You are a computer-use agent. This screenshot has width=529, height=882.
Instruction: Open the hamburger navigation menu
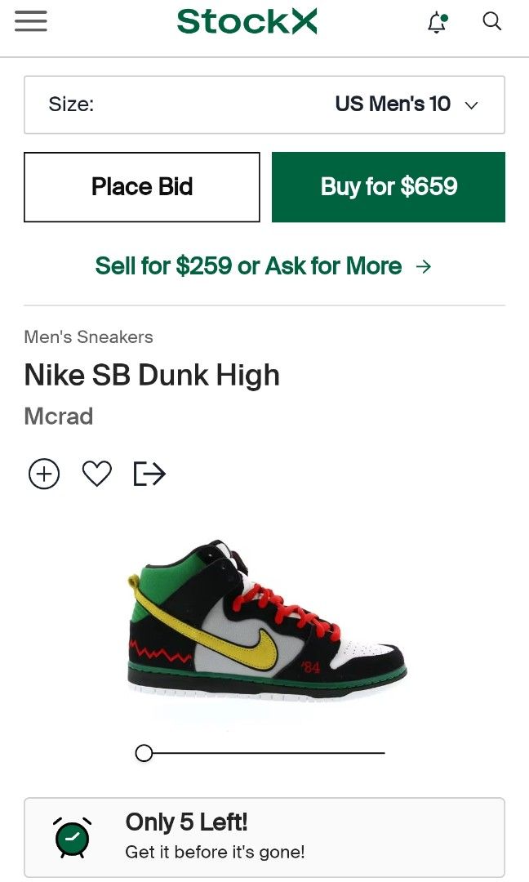[x=30, y=21]
